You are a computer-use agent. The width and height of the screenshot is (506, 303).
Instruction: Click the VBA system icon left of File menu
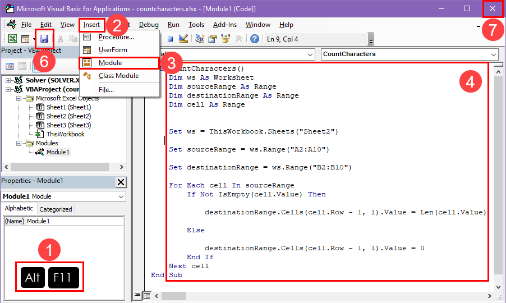tap(12, 24)
